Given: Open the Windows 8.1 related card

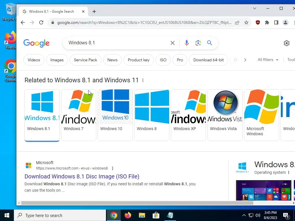Looking at the screenshot, I should (42, 115).
